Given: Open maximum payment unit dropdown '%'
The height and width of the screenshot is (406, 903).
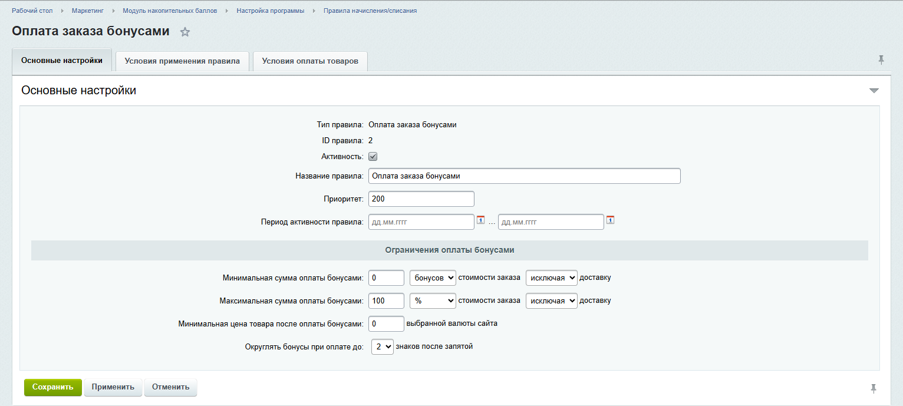Looking at the screenshot, I should coord(433,301).
